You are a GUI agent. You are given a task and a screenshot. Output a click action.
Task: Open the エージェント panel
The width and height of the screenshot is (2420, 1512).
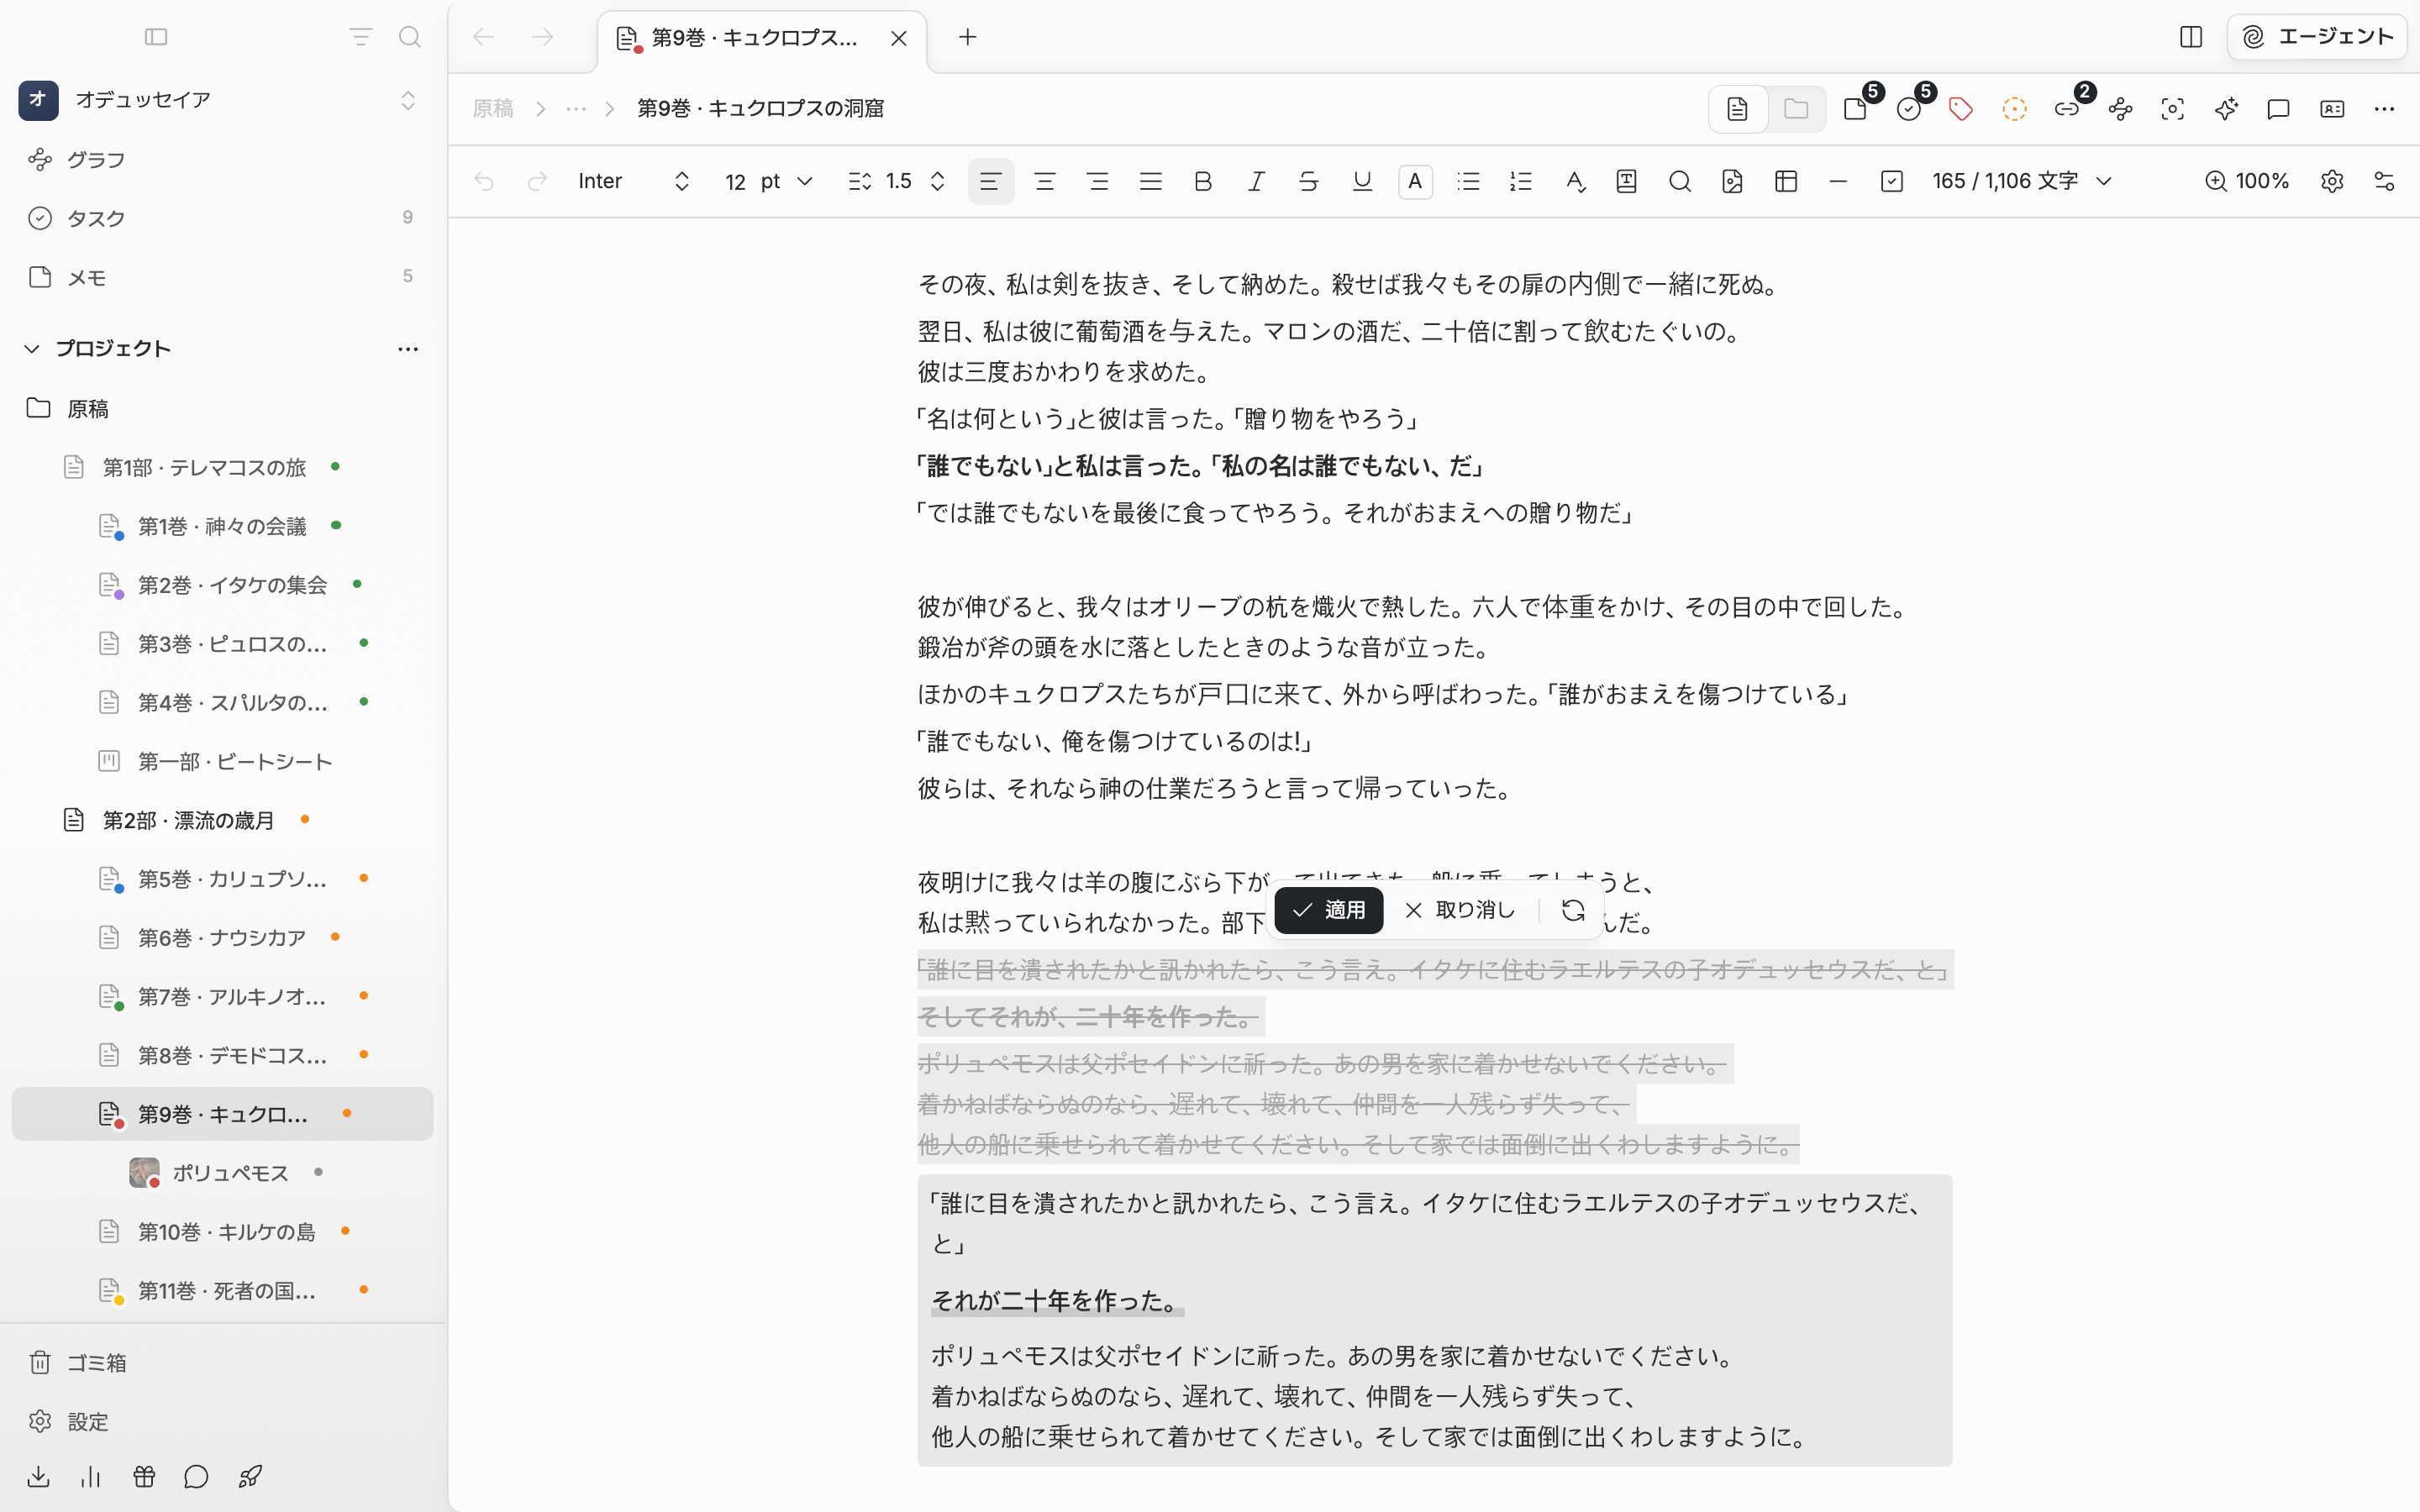click(2317, 37)
